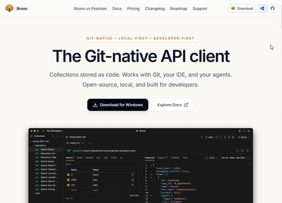Click the info icon next to Path

click(72, 199)
